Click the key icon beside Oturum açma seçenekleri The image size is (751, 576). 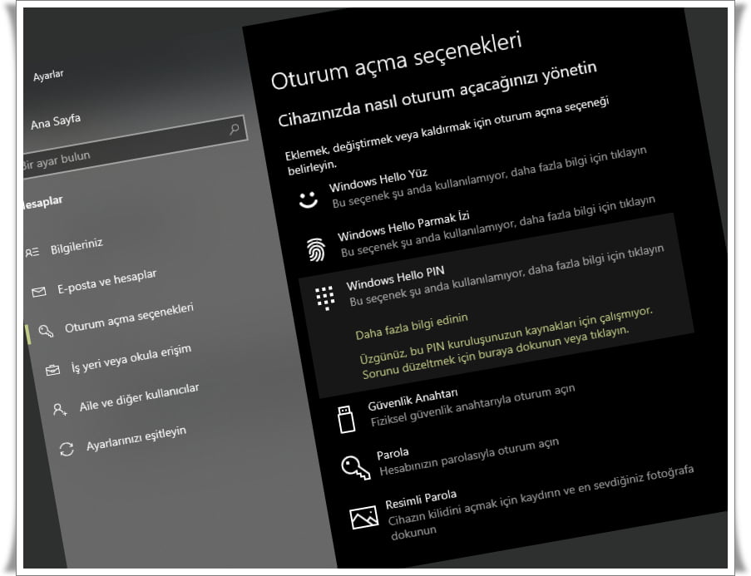pyautogui.click(x=46, y=330)
